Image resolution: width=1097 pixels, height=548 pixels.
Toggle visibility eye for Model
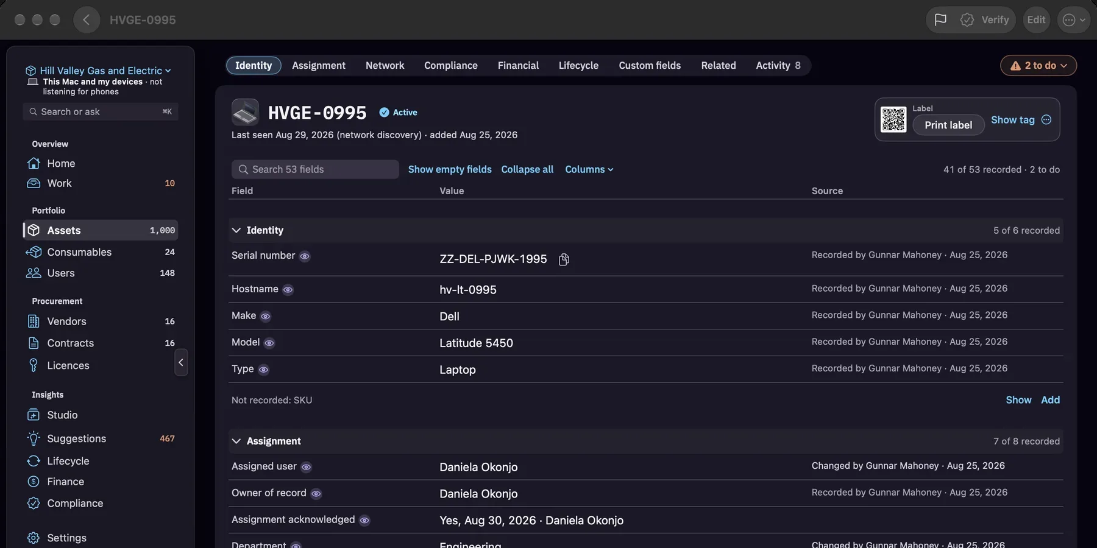coord(269,343)
